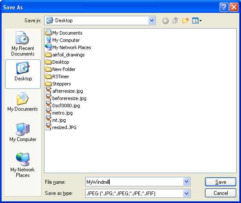This screenshot has width=241, height=203.
Task: Click the help question mark button
Action: [x=223, y=7]
